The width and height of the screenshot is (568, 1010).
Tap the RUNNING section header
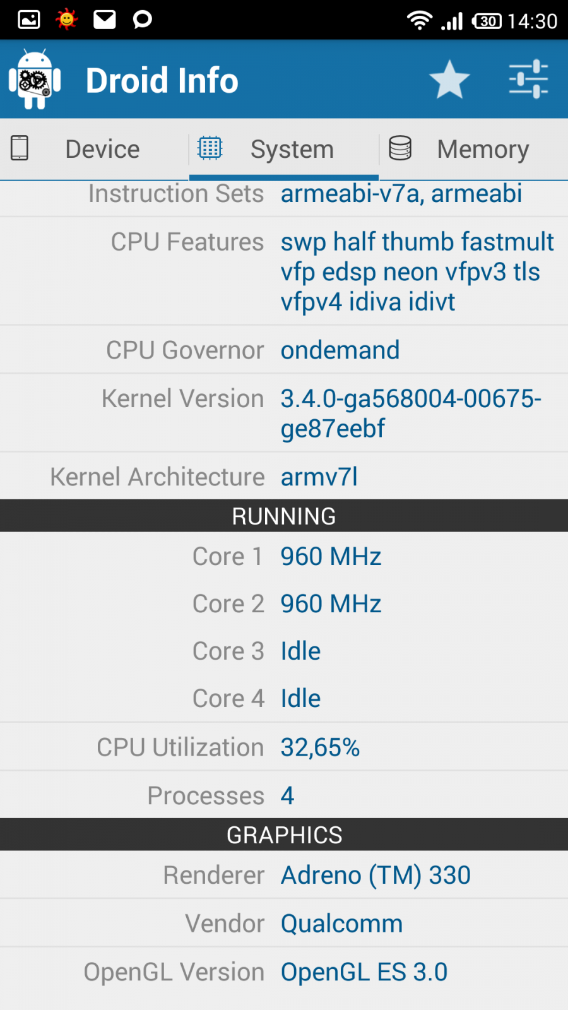click(x=284, y=516)
